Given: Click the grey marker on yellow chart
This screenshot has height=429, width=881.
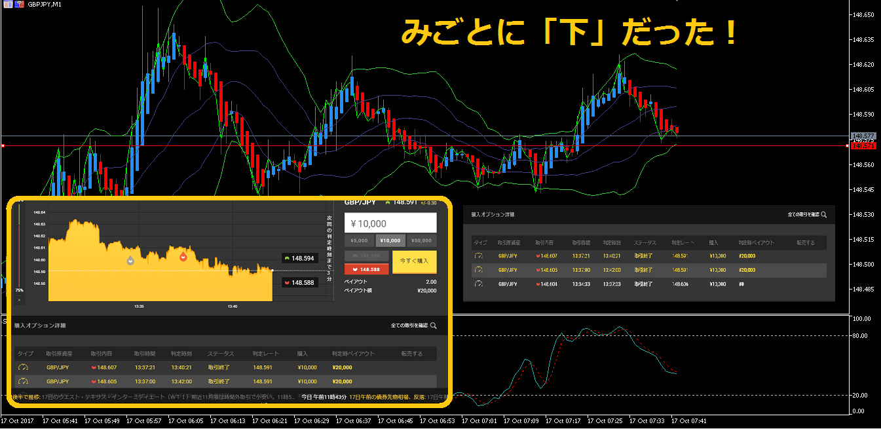Looking at the screenshot, I should (130, 261).
